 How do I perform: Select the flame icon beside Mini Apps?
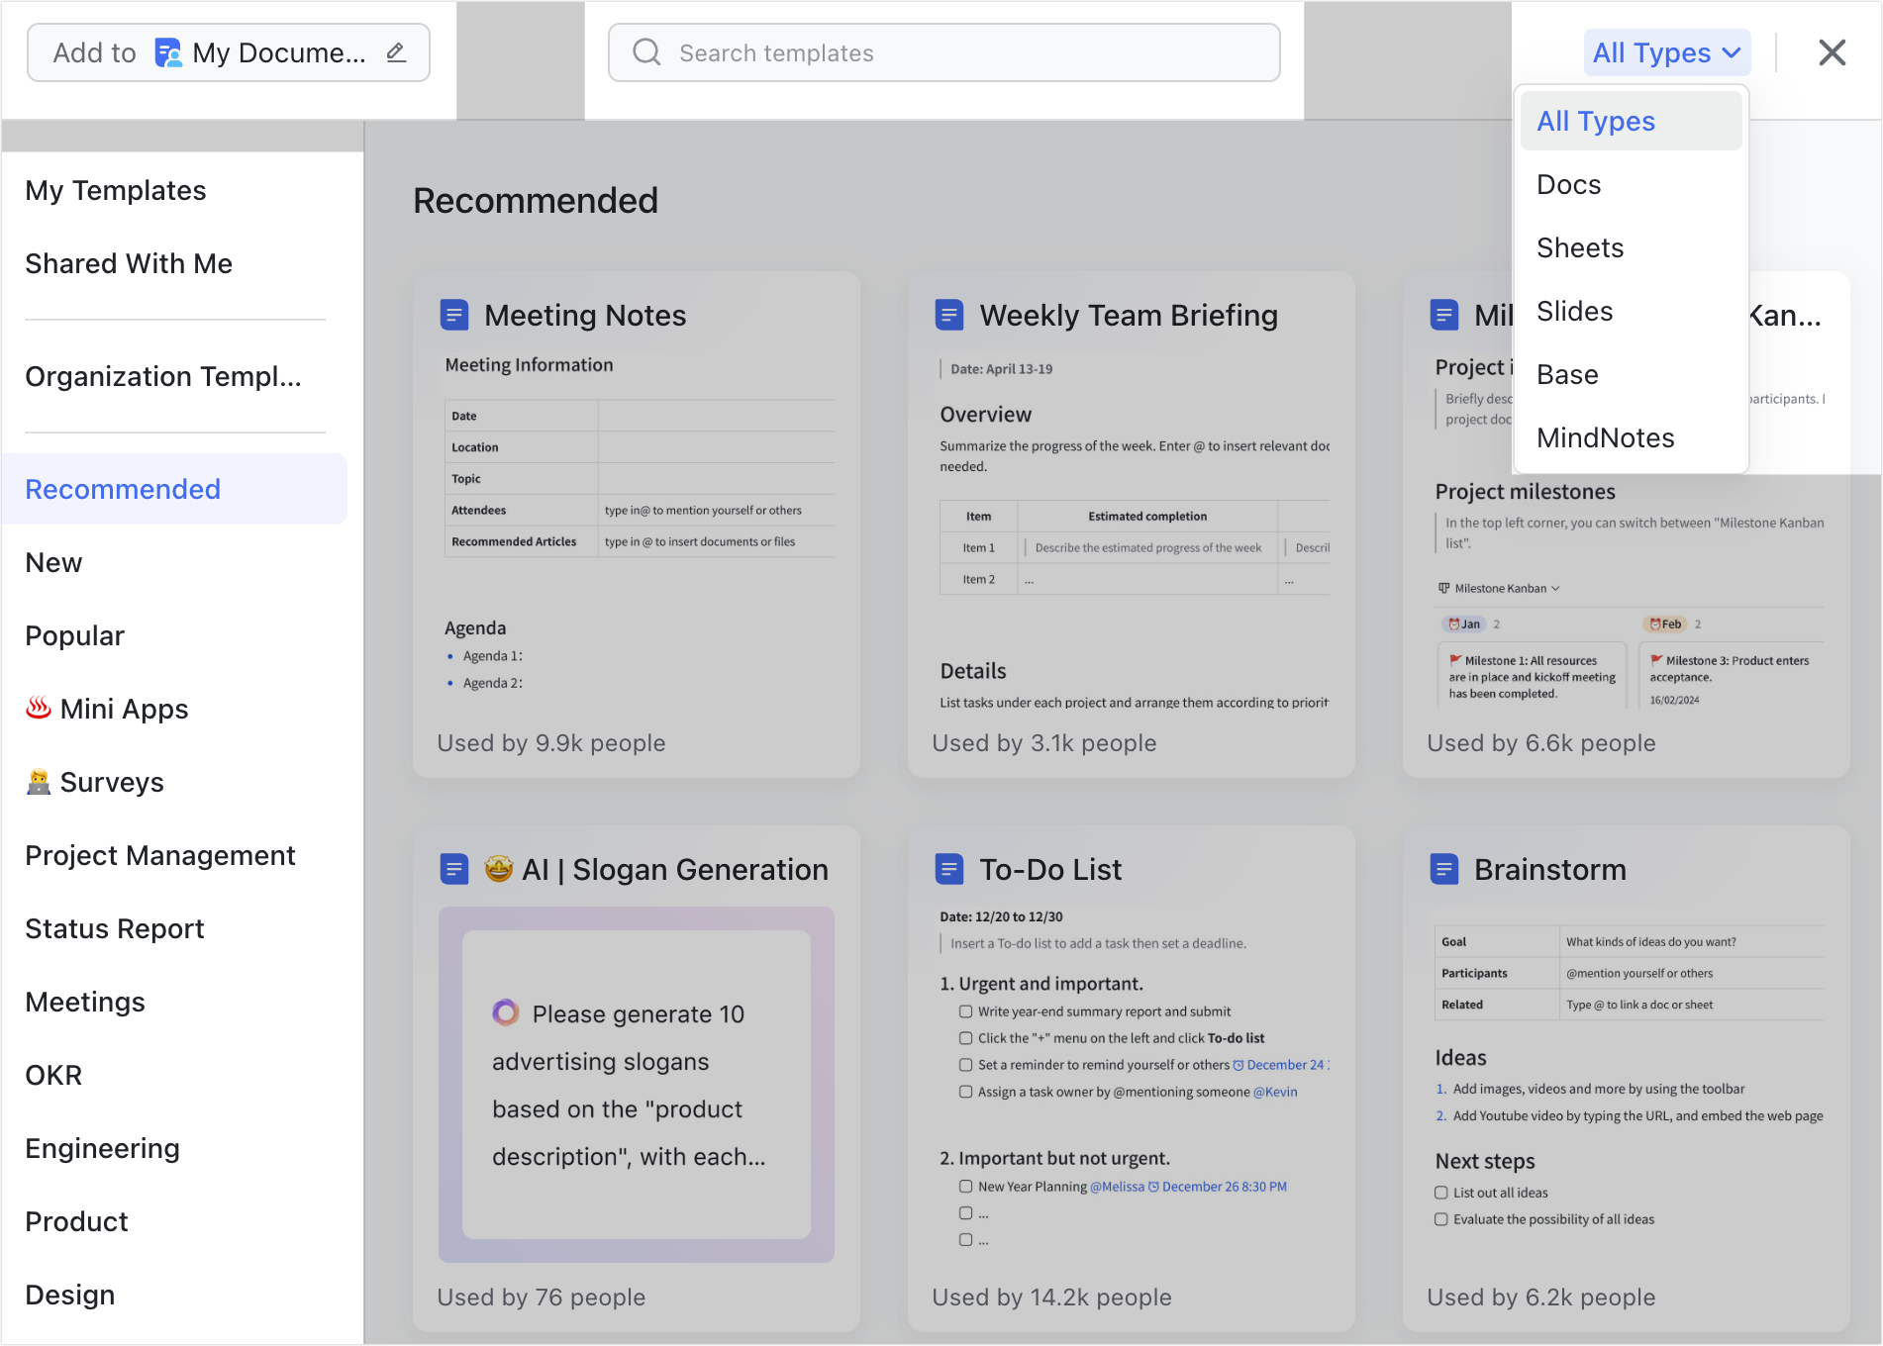39,708
